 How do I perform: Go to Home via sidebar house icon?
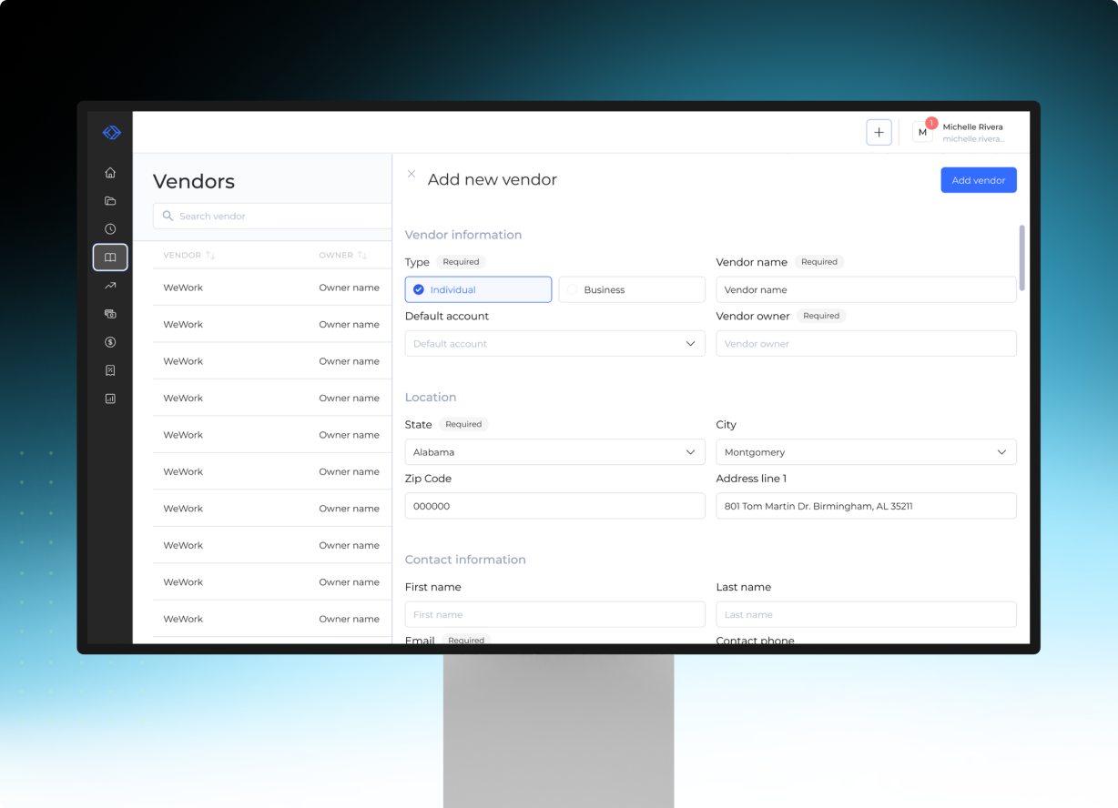[110, 173]
